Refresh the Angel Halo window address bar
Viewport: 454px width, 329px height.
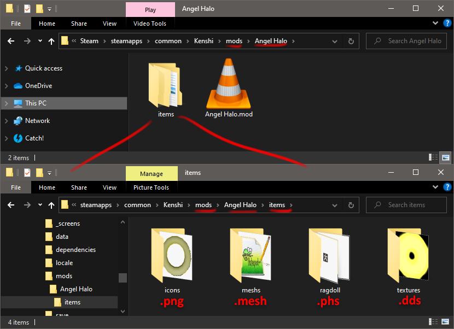(x=351, y=41)
